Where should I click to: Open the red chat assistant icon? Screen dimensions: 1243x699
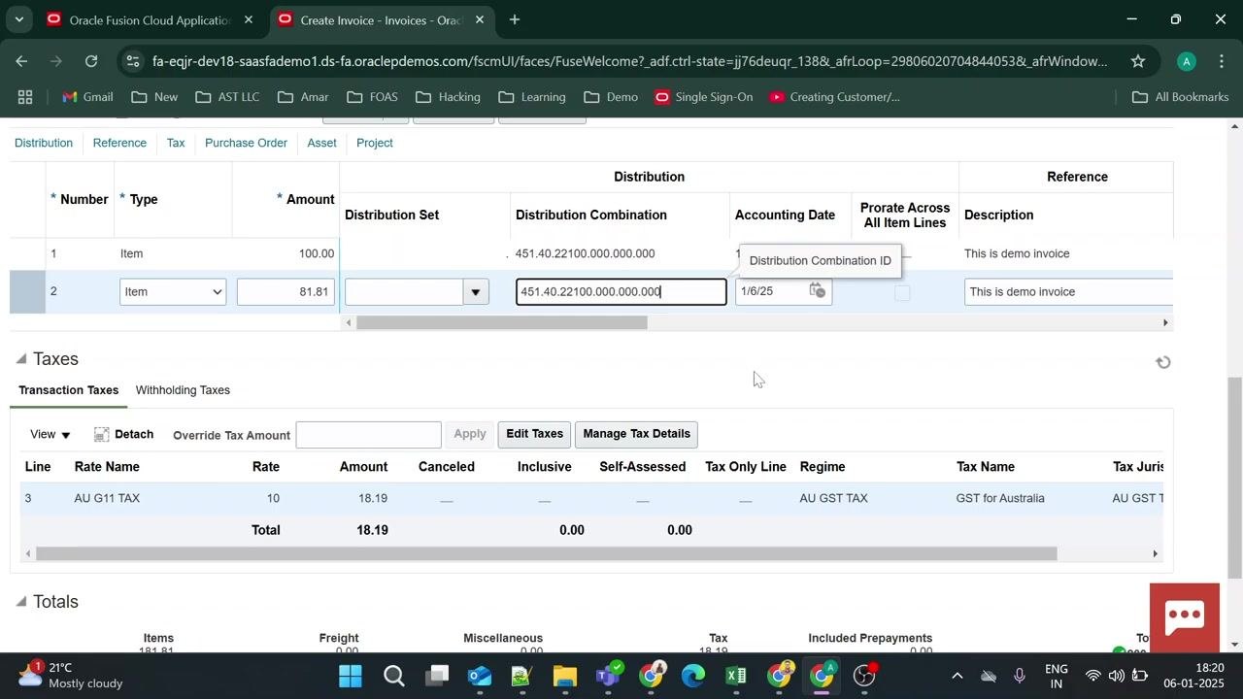click(x=1185, y=617)
